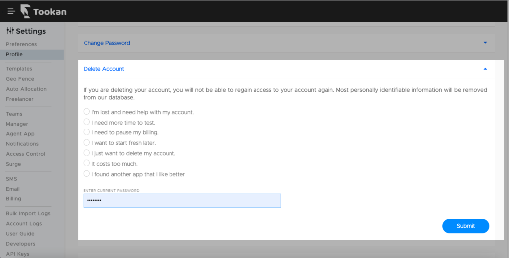
Task: Focus the current password field
Action: click(x=182, y=200)
